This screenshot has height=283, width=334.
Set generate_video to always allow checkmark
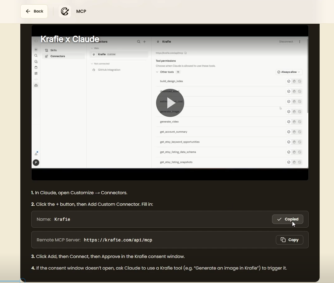[289, 122]
